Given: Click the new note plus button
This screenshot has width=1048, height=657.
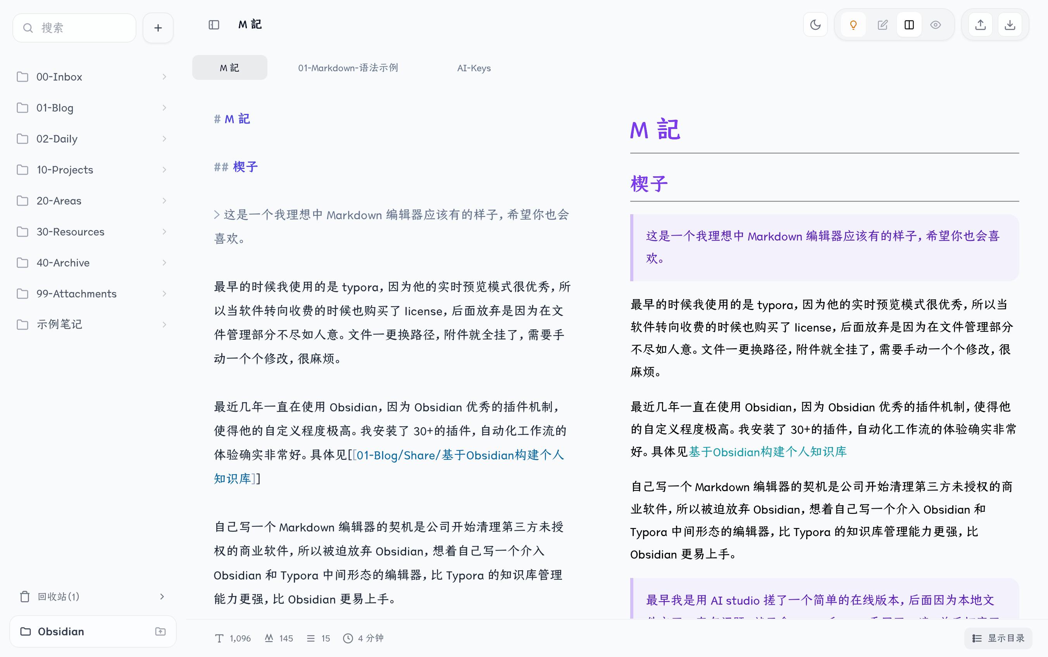Looking at the screenshot, I should point(158,28).
